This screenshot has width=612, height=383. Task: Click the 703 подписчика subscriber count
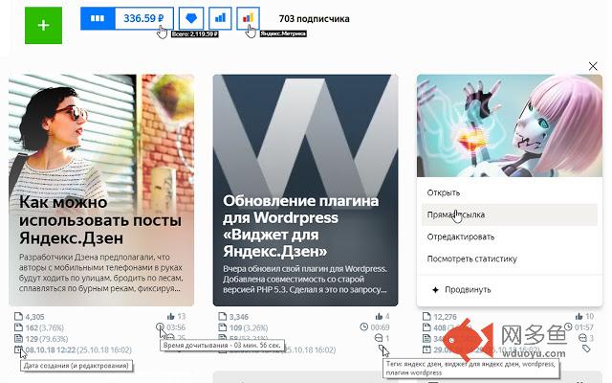coord(315,19)
